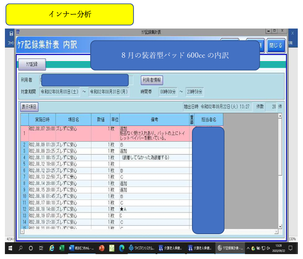Launch Internet Explorer from the taskbar
The height and width of the screenshot is (259, 303).
point(52,248)
